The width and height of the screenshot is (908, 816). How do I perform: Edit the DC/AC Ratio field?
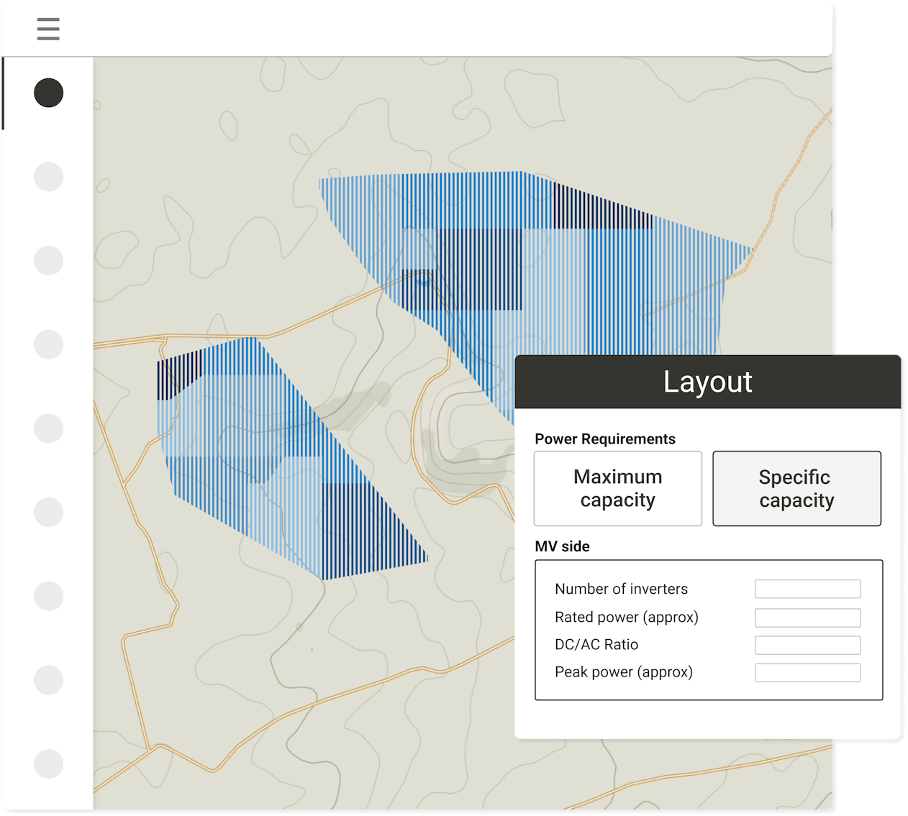807,645
